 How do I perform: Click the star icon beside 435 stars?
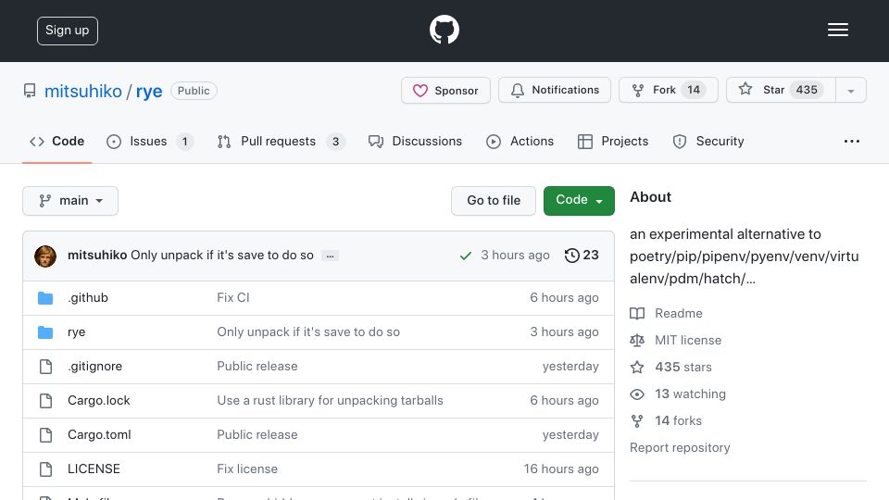(x=637, y=367)
